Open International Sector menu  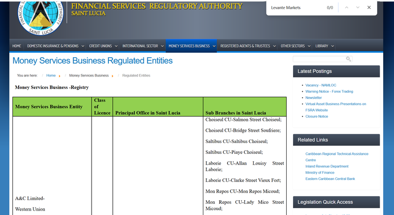[140, 46]
